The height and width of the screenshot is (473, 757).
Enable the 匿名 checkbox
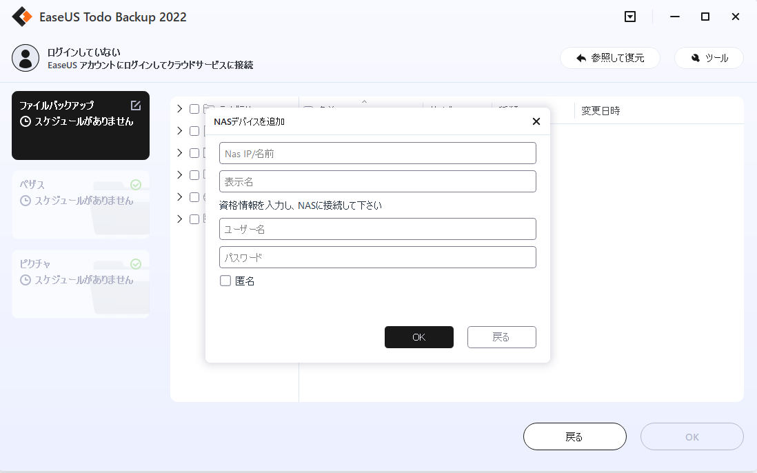click(x=225, y=281)
